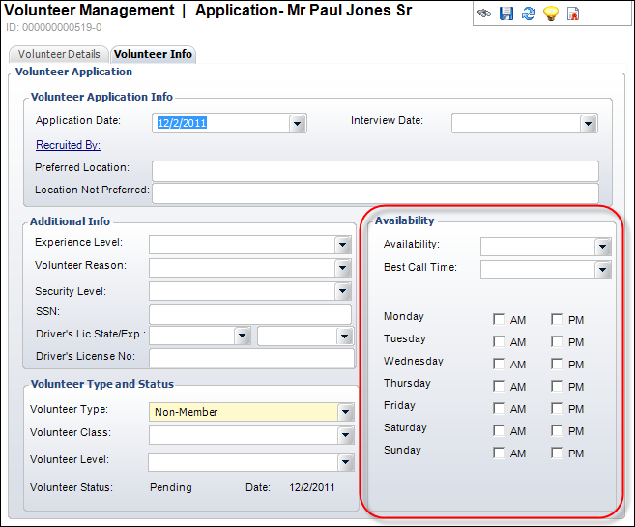Open the Volunteer Type dropdown arrow
Screen dimensions: 635x527
click(x=345, y=413)
